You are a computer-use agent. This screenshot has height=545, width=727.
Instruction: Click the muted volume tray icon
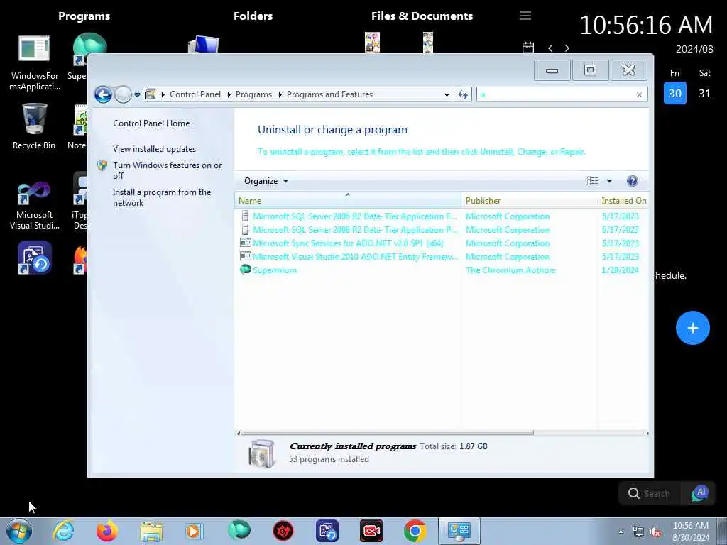tap(655, 532)
